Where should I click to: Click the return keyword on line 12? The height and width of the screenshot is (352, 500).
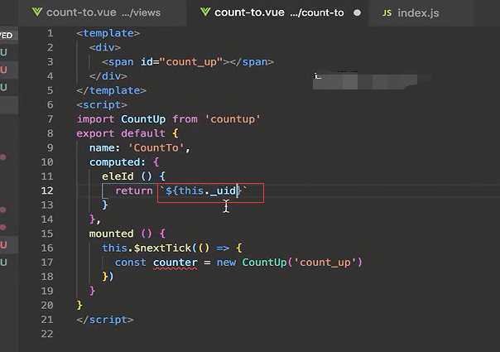click(133, 190)
